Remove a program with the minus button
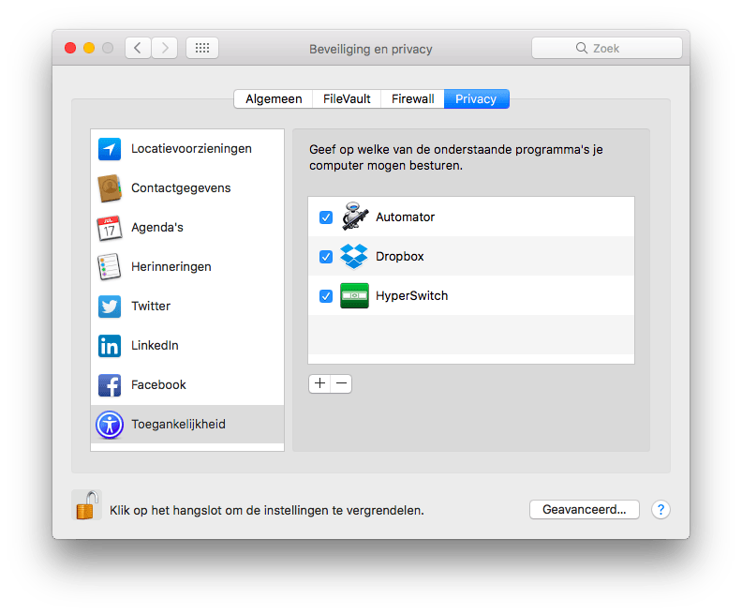This screenshot has height=614, width=742. [342, 383]
